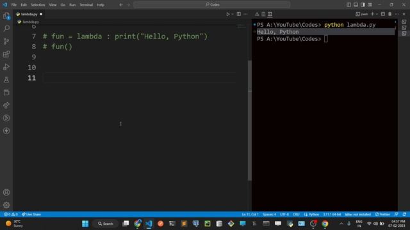
Task: Click Ln 11, Col 1 in status bar
Action: click(250, 215)
